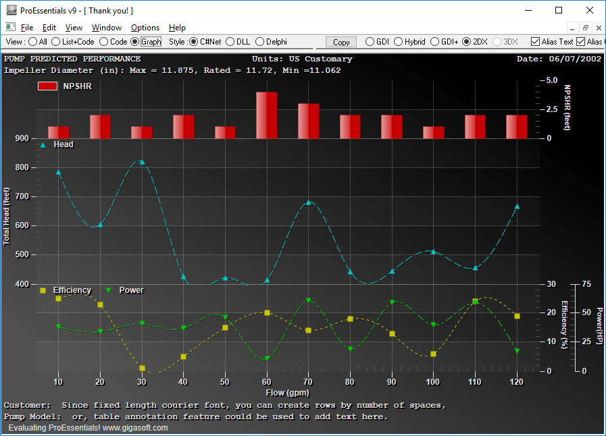Click the yellow Efficiency legend square
This screenshot has height=436, width=606.
point(43,290)
